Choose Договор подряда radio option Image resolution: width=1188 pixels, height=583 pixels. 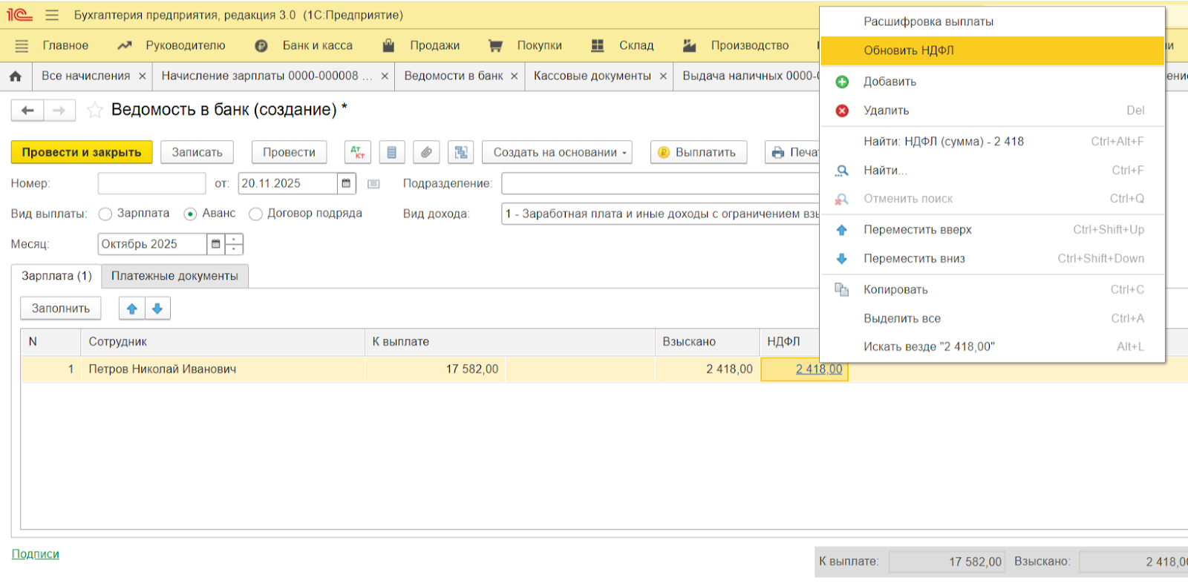click(256, 214)
